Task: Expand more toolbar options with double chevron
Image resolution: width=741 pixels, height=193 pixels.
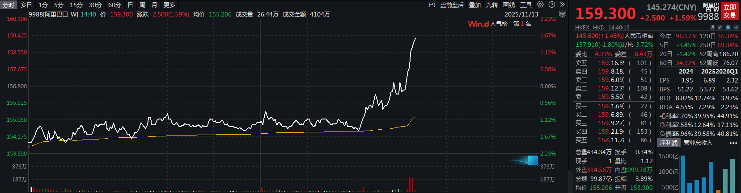Action: point(562,4)
